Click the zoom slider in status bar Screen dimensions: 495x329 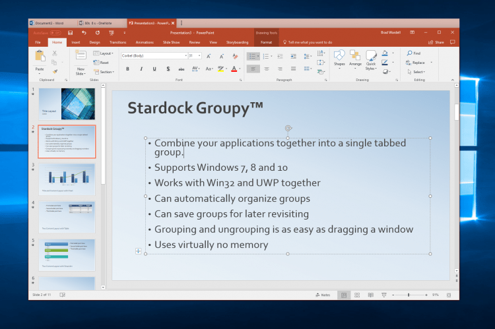click(x=409, y=295)
